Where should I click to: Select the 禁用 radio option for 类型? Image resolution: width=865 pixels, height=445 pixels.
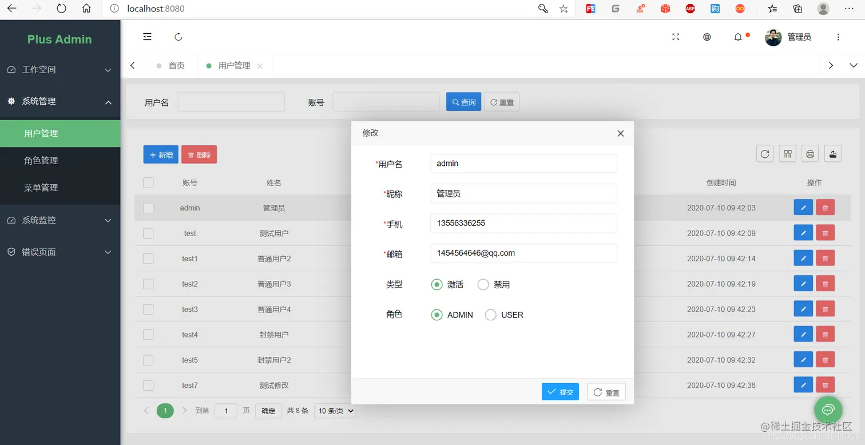[x=483, y=284]
